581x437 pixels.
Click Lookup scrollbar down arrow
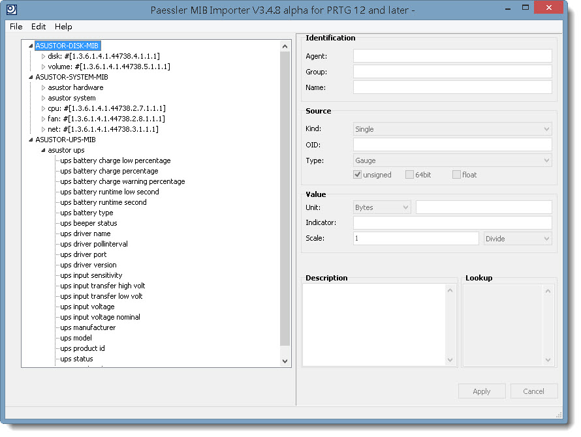tap(548, 359)
